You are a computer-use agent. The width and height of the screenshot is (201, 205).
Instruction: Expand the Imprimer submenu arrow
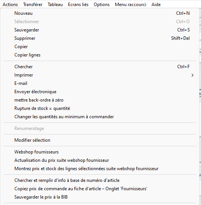pos(192,75)
